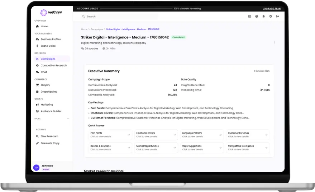Click the search magnifier icon
315x192 pixels.
pyautogui.click(x=83, y=17)
